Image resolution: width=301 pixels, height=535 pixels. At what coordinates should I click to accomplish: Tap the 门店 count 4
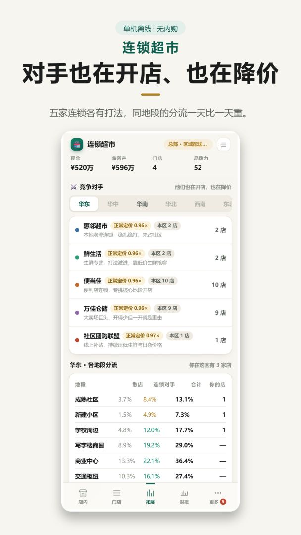155,168
